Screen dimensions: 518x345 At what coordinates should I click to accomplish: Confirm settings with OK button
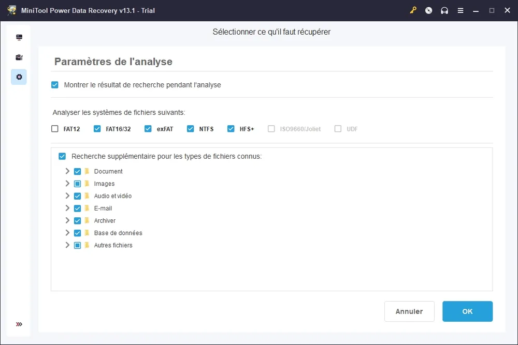[467, 311]
